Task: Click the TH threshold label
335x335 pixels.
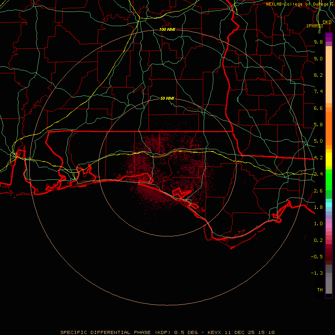Action: 320,290
